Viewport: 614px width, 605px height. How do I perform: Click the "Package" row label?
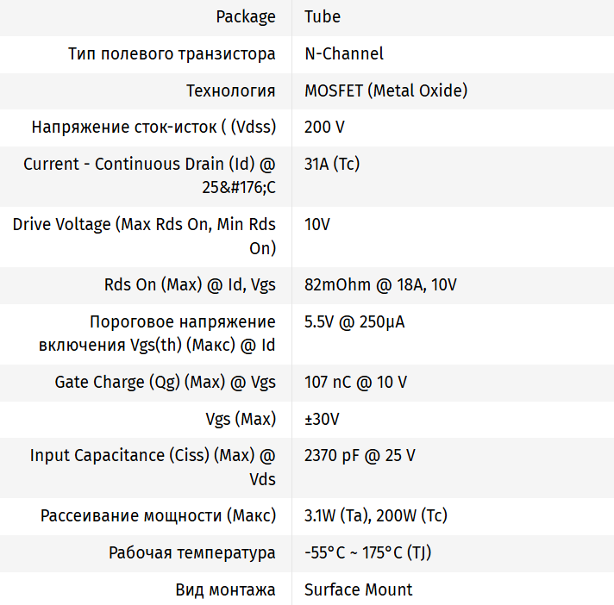246,17
